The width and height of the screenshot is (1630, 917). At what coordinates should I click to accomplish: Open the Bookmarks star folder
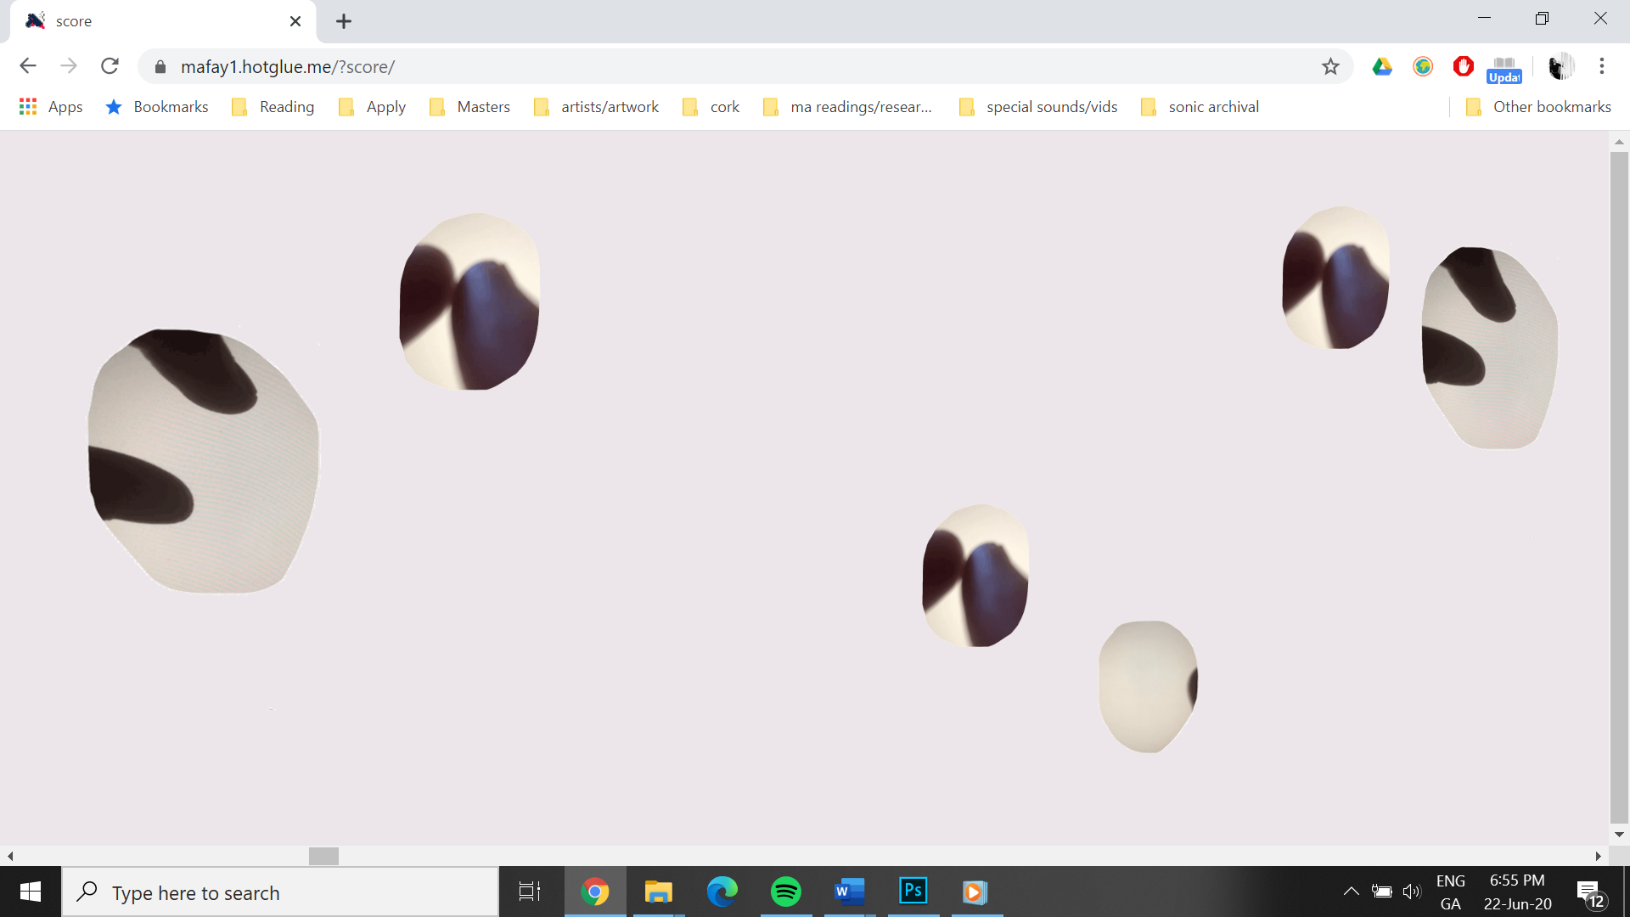click(x=157, y=107)
